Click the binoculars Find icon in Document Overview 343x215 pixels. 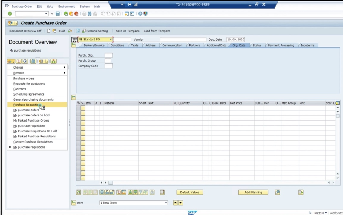(x=33, y=61)
